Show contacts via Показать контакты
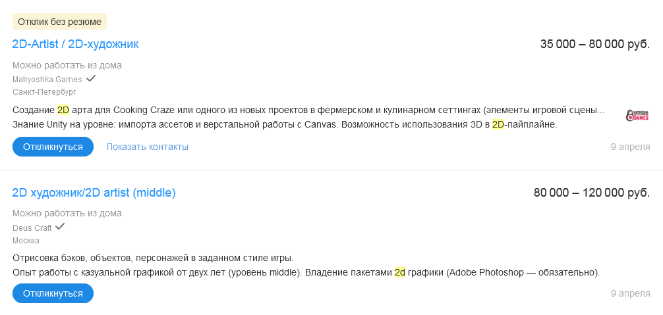The height and width of the screenshot is (315, 663). [x=148, y=147]
